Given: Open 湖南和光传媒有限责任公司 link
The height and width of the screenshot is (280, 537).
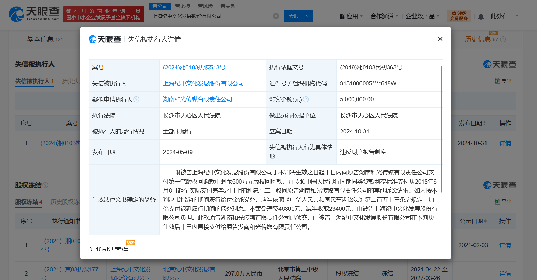Looking at the screenshot, I should (x=198, y=99).
